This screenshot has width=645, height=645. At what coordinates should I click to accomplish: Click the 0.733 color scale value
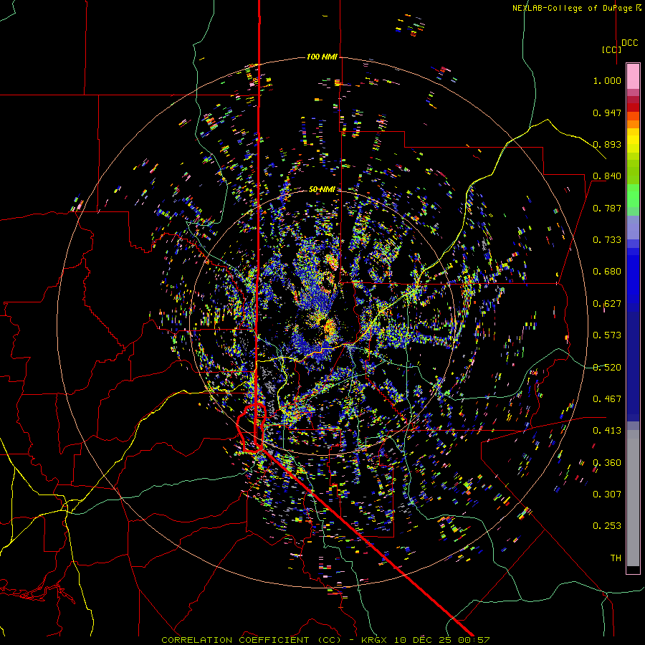click(607, 240)
